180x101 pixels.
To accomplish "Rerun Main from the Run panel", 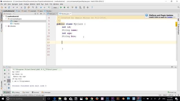I will tap(5, 70).
